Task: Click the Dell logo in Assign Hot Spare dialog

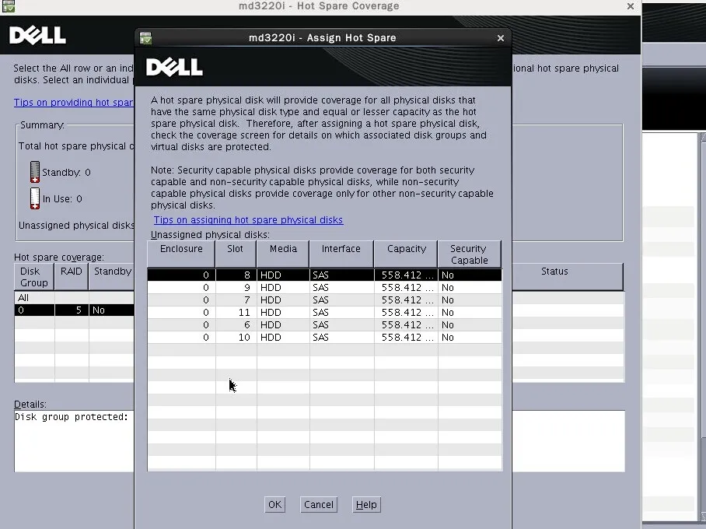Action: coord(174,68)
